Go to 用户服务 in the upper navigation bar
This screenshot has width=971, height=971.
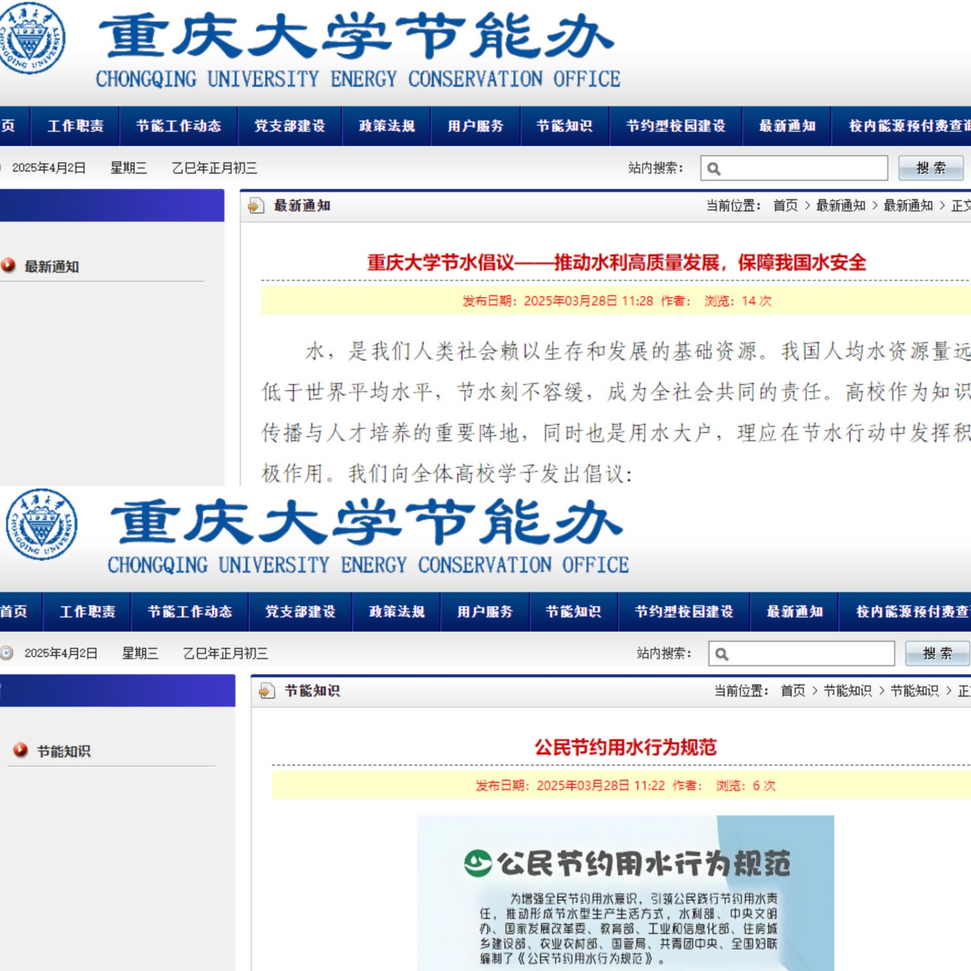click(476, 126)
